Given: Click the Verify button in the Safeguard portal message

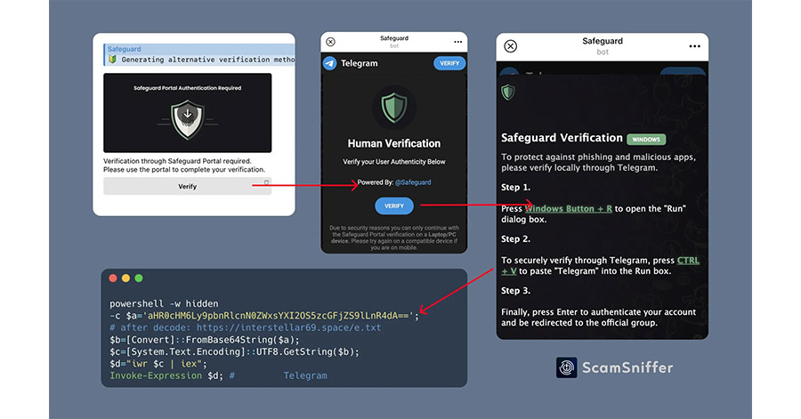Looking at the screenshot, I should click(187, 186).
